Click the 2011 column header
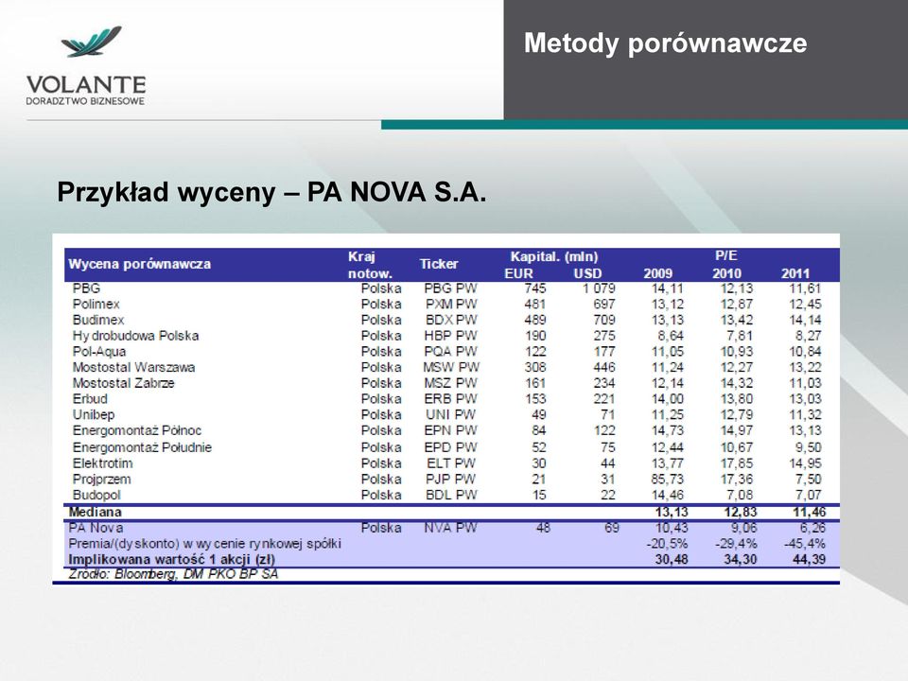Viewport: 908px width, 681px height. click(x=795, y=273)
